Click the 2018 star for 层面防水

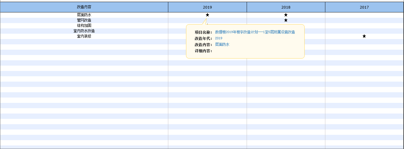point(286,15)
